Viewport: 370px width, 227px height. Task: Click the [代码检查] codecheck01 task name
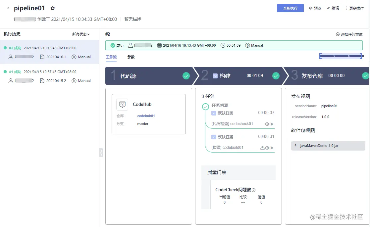coord(232,124)
